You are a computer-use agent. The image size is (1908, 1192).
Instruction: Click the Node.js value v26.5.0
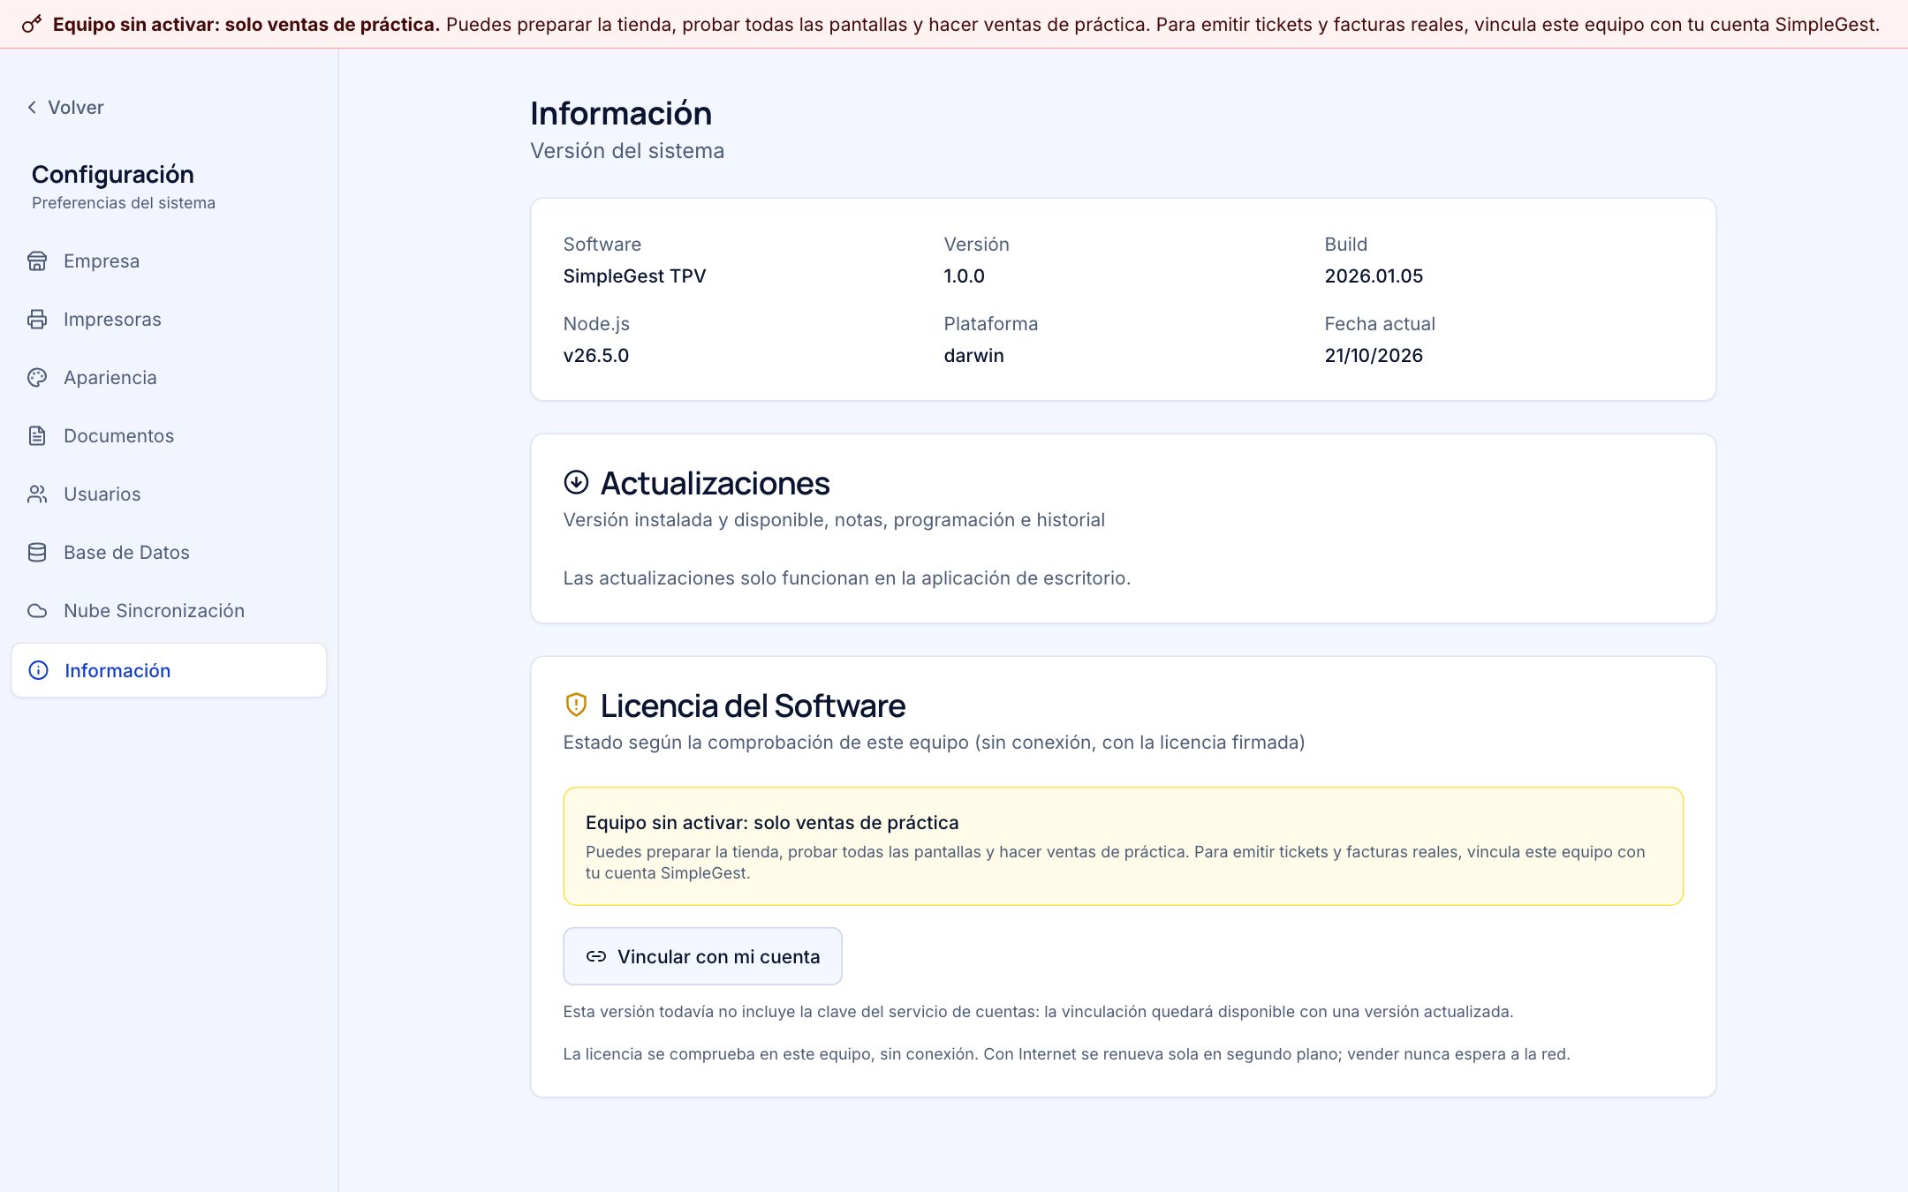596,355
